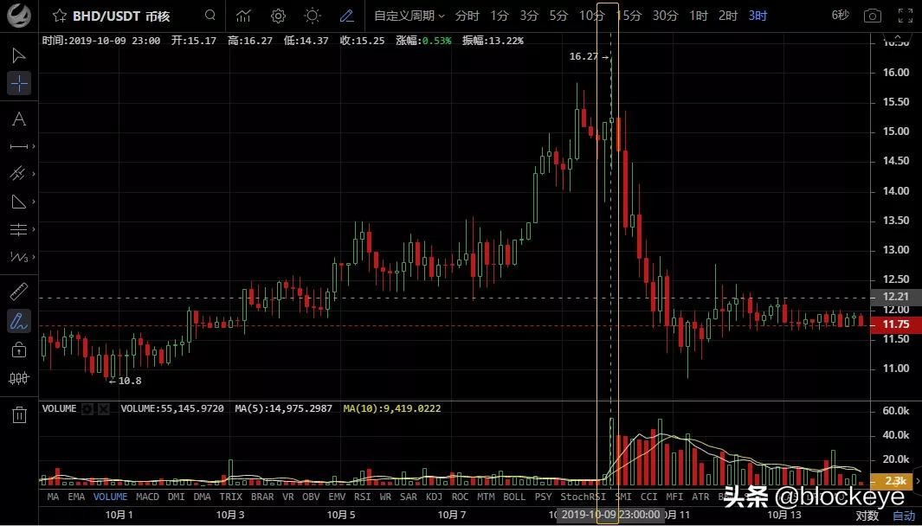Screen dimensions: 922x526
Task: Select the CCI indicator
Action: tap(649, 497)
